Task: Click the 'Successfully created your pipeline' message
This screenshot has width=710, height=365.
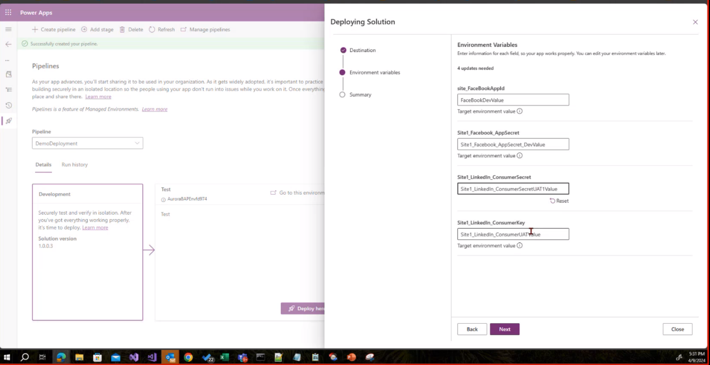Action: [x=64, y=44]
